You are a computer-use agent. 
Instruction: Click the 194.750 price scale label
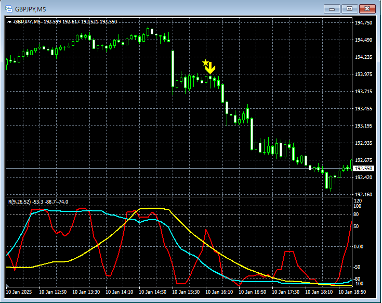click(363, 23)
